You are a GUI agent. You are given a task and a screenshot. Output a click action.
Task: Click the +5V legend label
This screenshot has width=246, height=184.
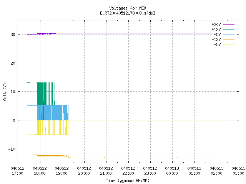(x=217, y=34)
